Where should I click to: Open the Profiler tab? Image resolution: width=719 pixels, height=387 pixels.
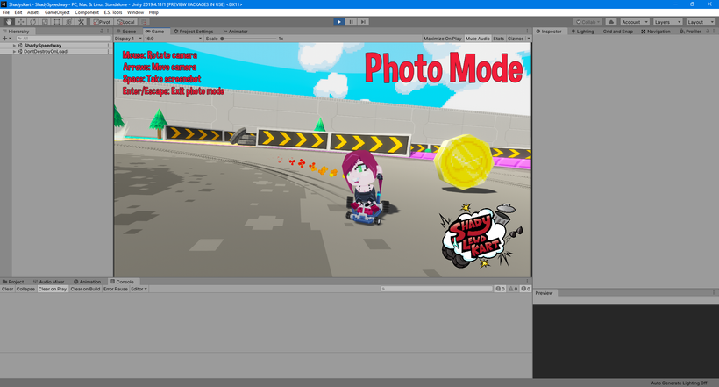[x=690, y=32]
